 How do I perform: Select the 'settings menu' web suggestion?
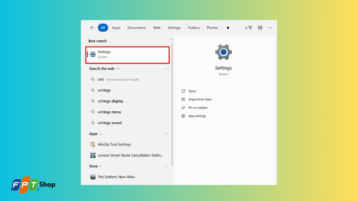pyautogui.click(x=128, y=112)
